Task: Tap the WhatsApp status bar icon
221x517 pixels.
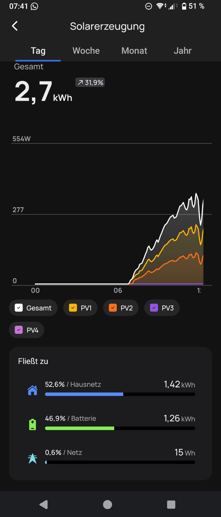Action: coord(34,6)
